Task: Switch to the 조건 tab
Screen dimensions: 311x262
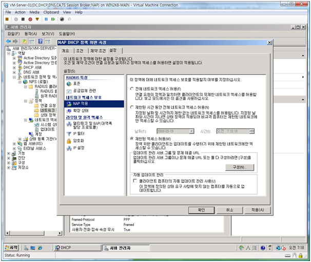Action: click(x=80, y=51)
